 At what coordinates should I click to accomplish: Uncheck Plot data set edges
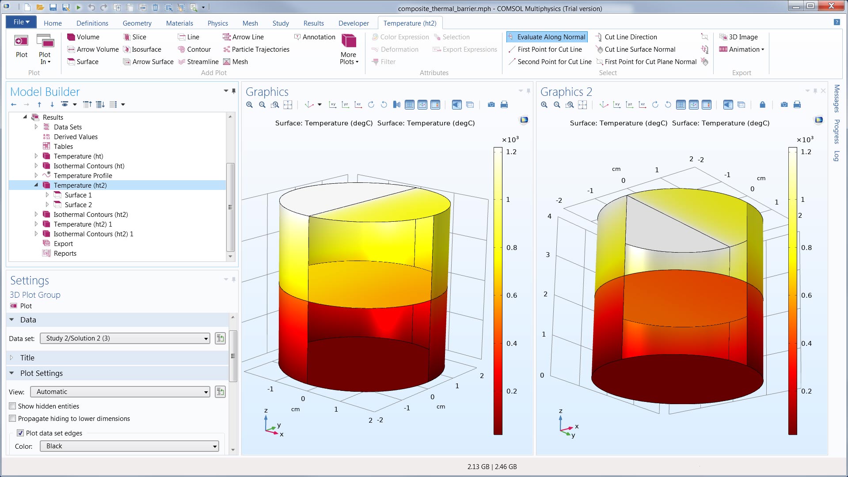(x=20, y=433)
